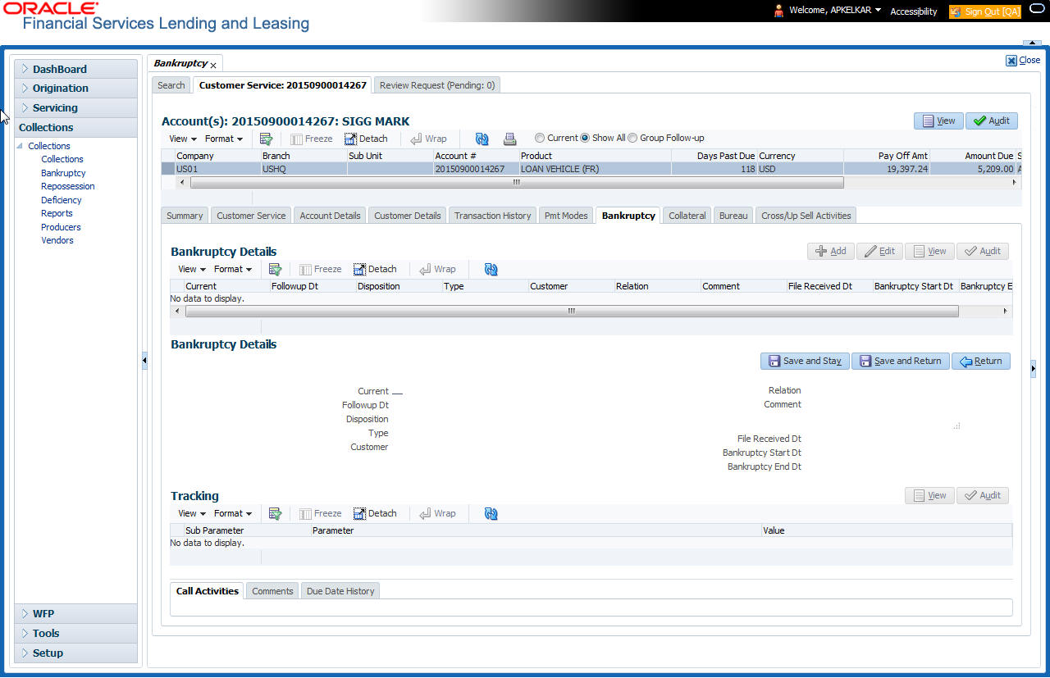1050x678 pixels.
Task: Click the Sign Out [QA] button
Action: click(984, 11)
